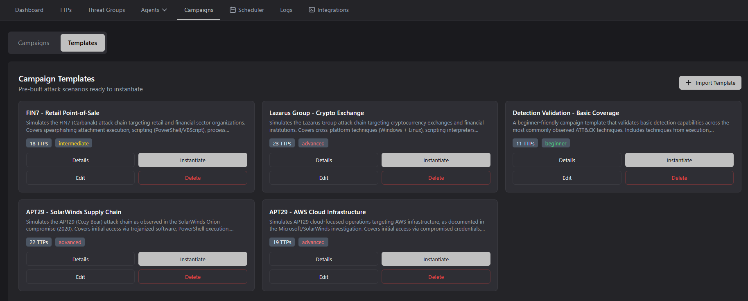Click the 'intermediate' difficulty badge
Screen dimensions: 748x301
(x=74, y=143)
